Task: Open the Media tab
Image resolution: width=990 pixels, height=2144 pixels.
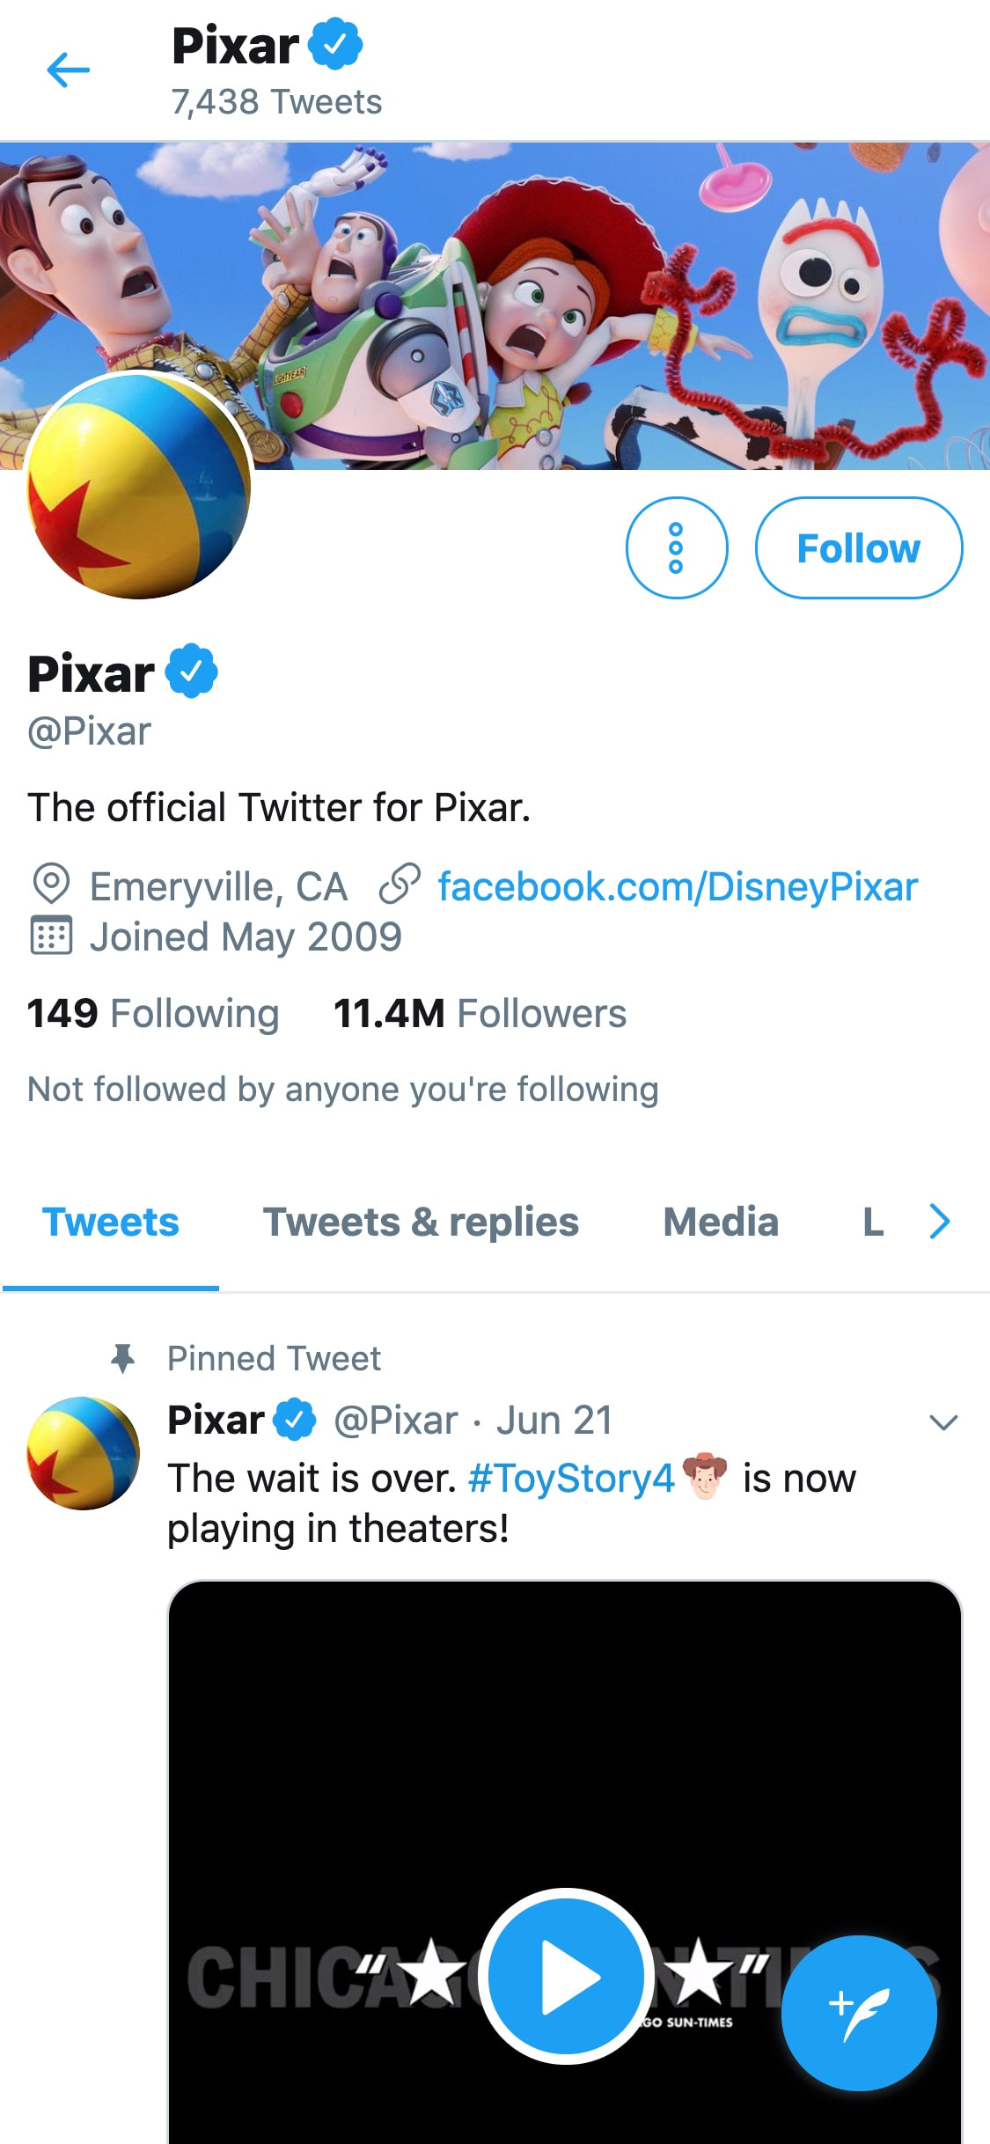Action: (721, 1223)
